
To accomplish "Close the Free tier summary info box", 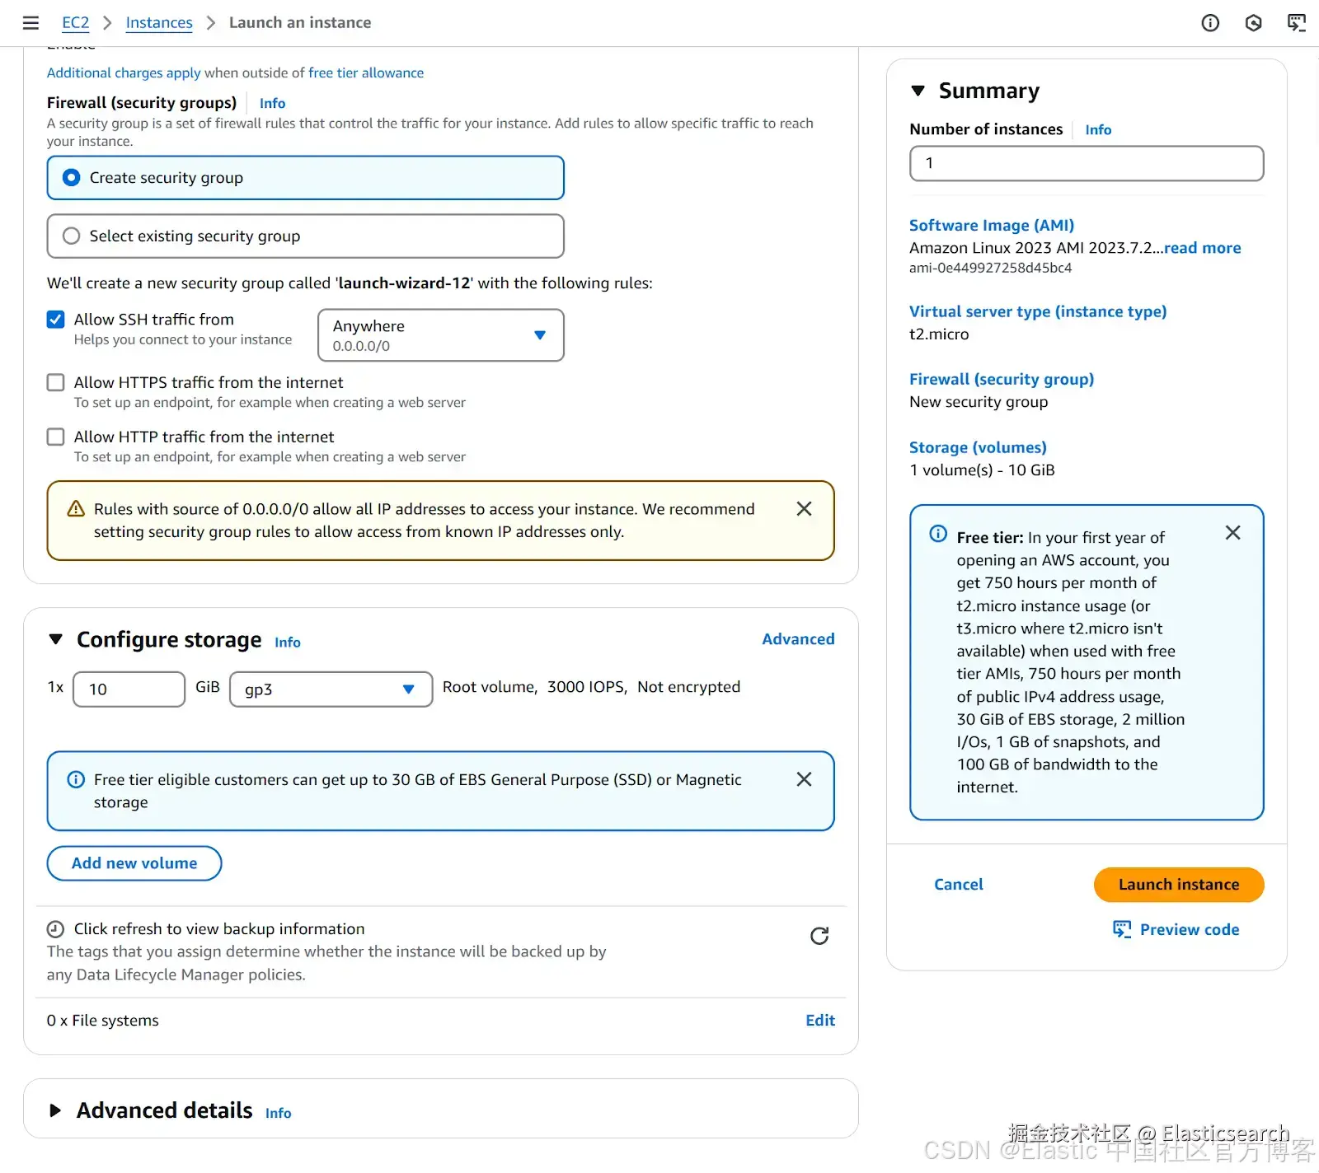I will (x=1232, y=533).
